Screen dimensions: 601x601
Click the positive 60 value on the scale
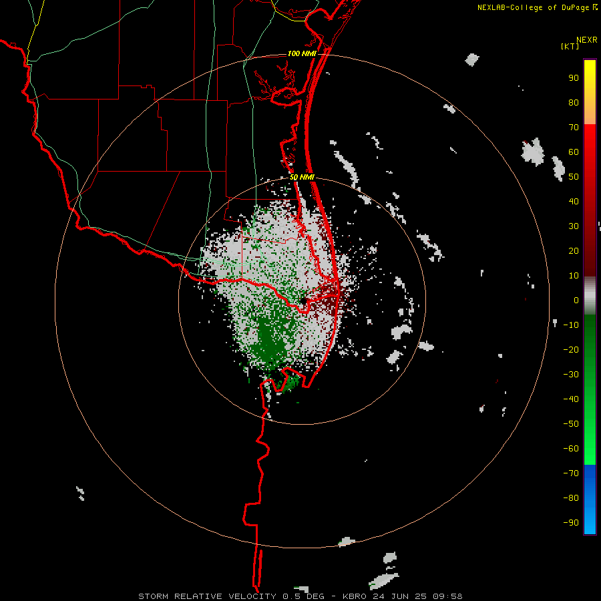pyautogui.click(x=574, y=152)
